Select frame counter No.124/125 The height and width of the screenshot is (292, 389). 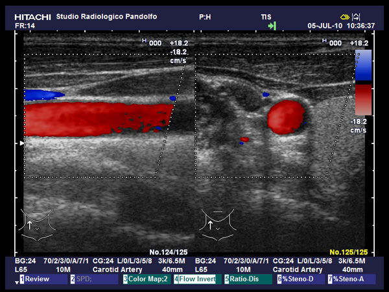pos(169,252)
